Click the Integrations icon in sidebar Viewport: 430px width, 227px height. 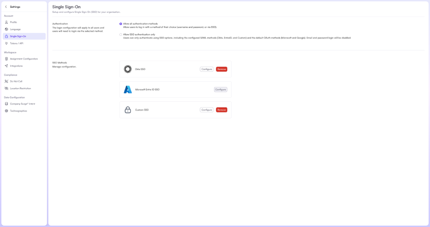[6, 66]
